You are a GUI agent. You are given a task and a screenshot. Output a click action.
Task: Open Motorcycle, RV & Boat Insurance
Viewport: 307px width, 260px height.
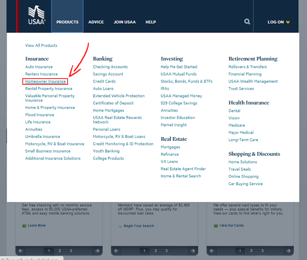click(x=55, y=144)
